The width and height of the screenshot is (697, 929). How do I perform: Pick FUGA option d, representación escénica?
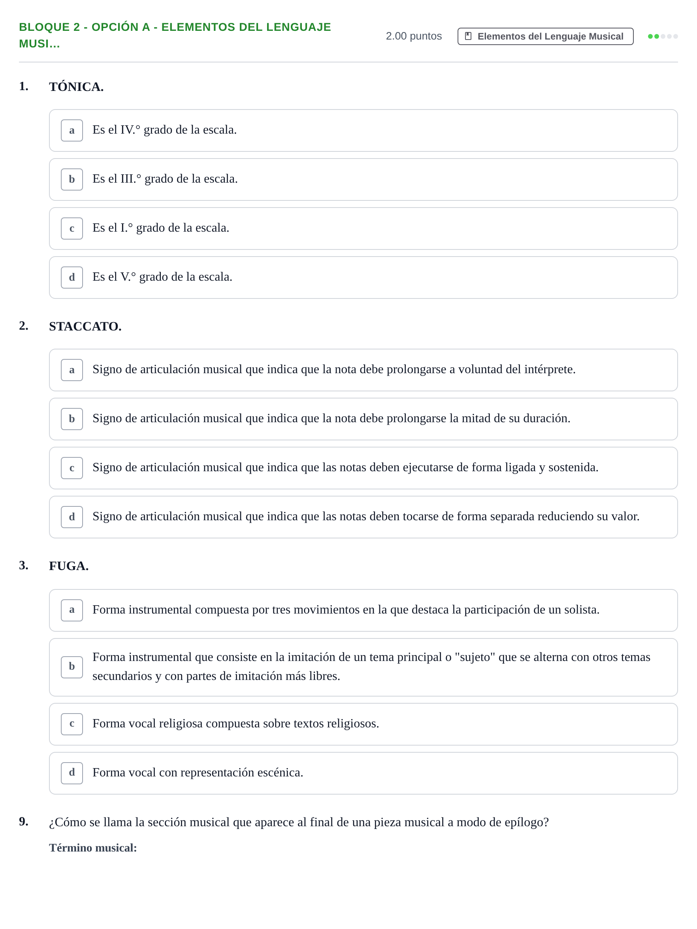[363, 773]
